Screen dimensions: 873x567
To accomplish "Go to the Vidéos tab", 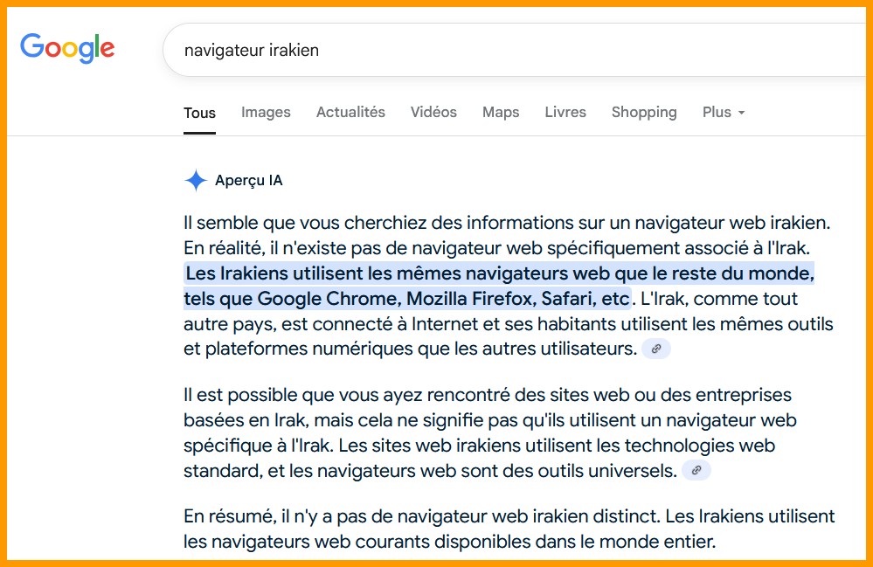I will (x=433, y=113).
